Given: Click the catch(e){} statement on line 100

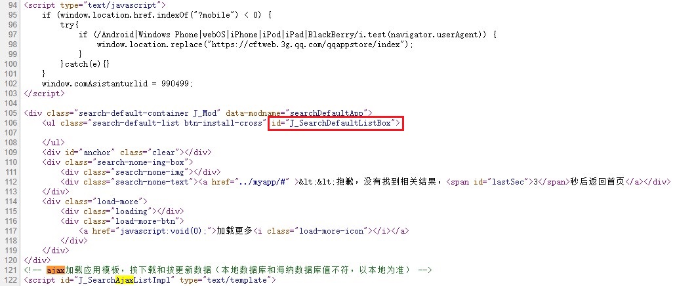Looking at the screenshot, I should pyautogui.click(x=85, y=64).
